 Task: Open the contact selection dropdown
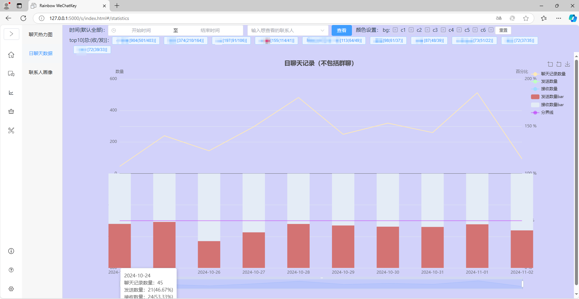288,30
